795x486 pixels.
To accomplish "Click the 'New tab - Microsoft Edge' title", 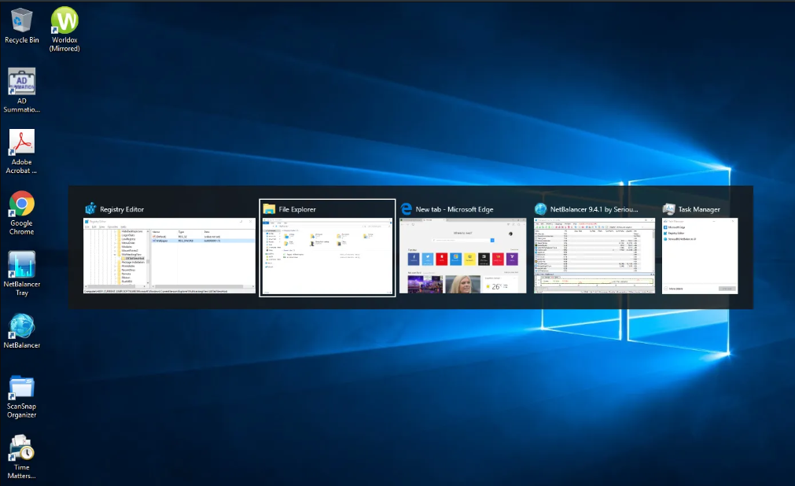I will 455,209.
